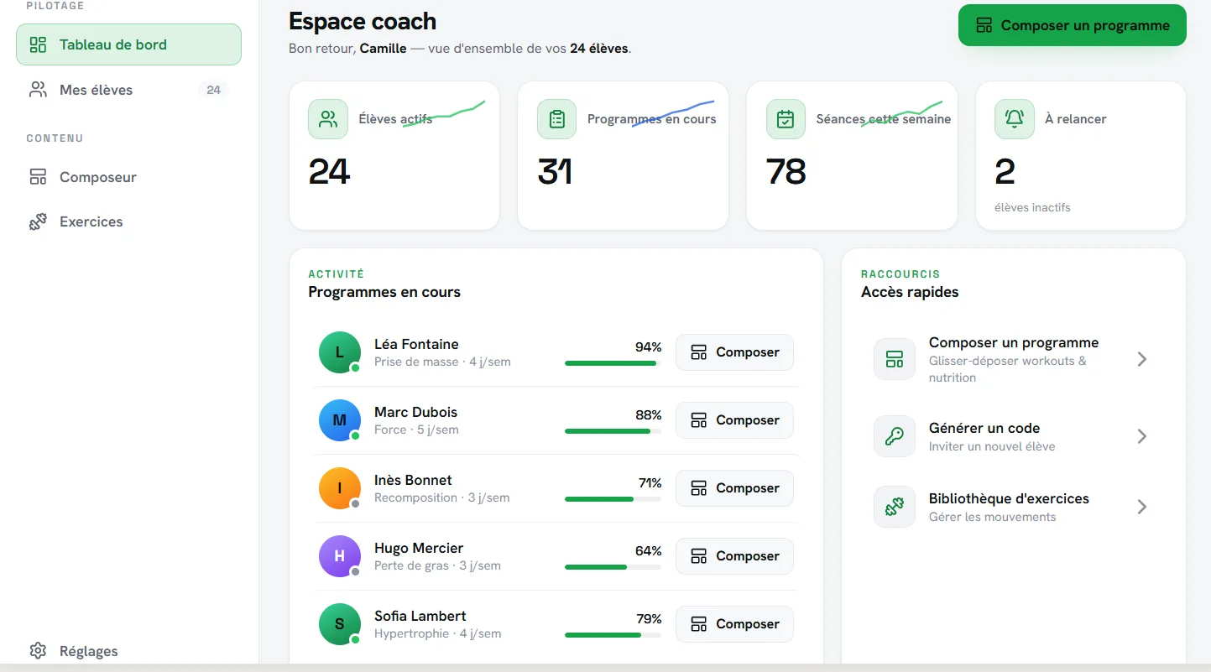The width and height of the screenshot is (1211, 672).
Task: Open Mes élèves in the sidebar
Action: click(128, 90)
